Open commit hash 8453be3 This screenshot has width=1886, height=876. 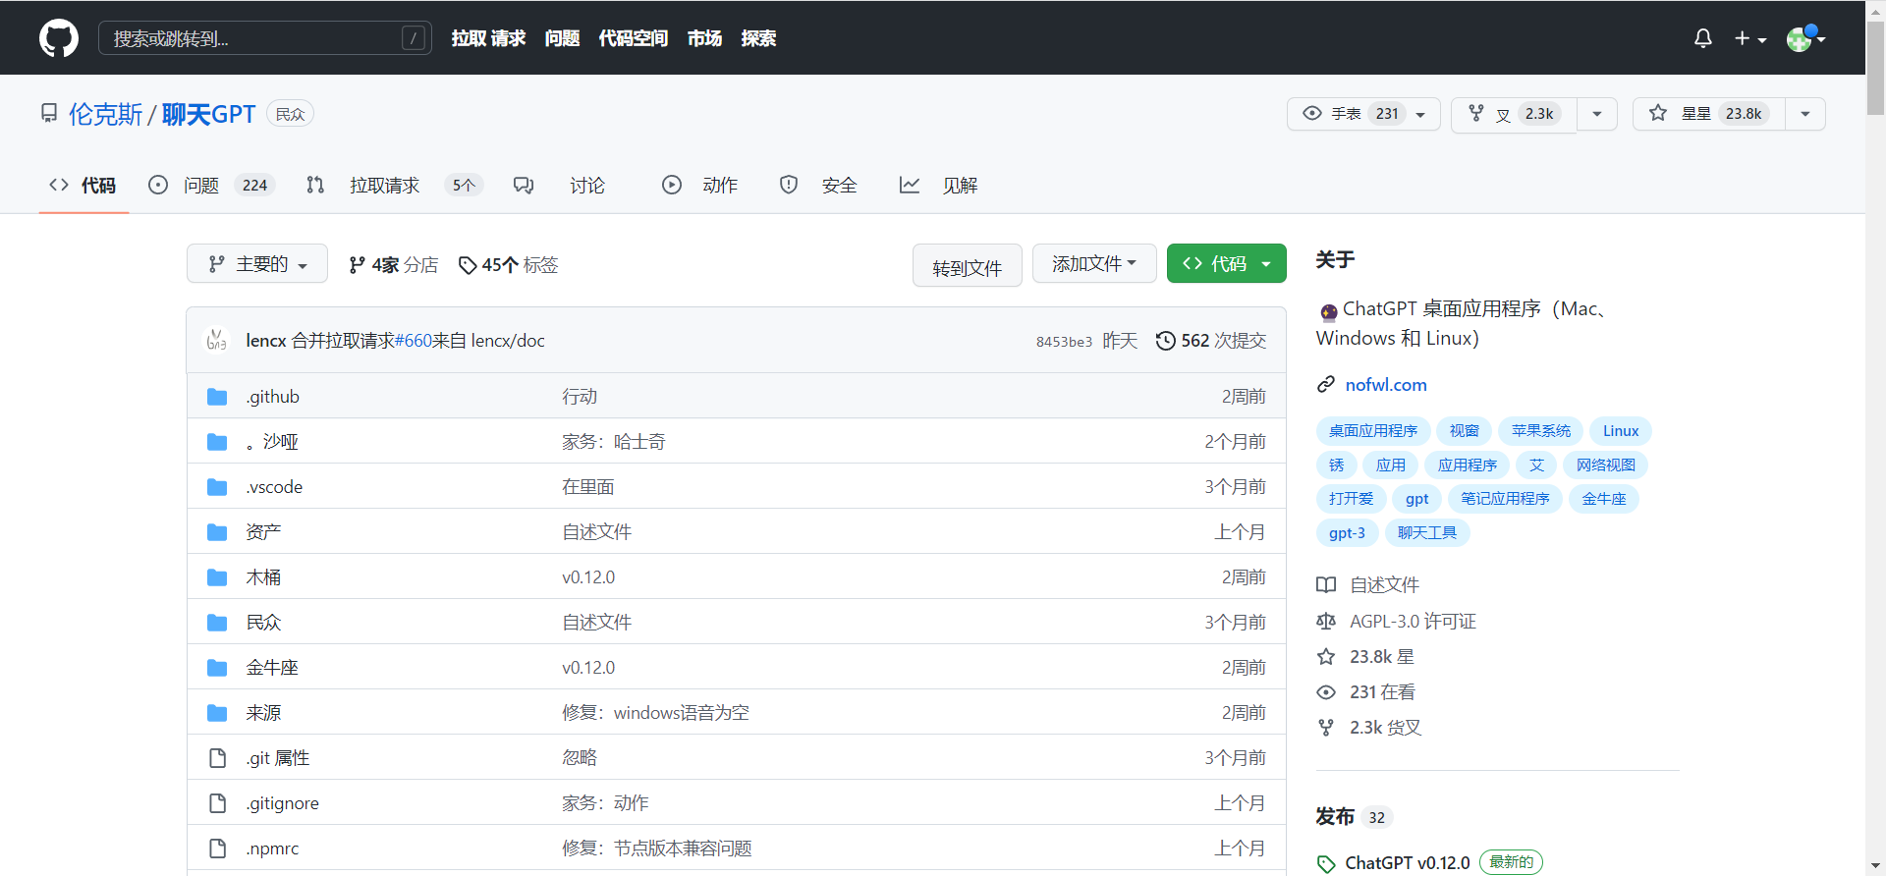(1064, 342)
